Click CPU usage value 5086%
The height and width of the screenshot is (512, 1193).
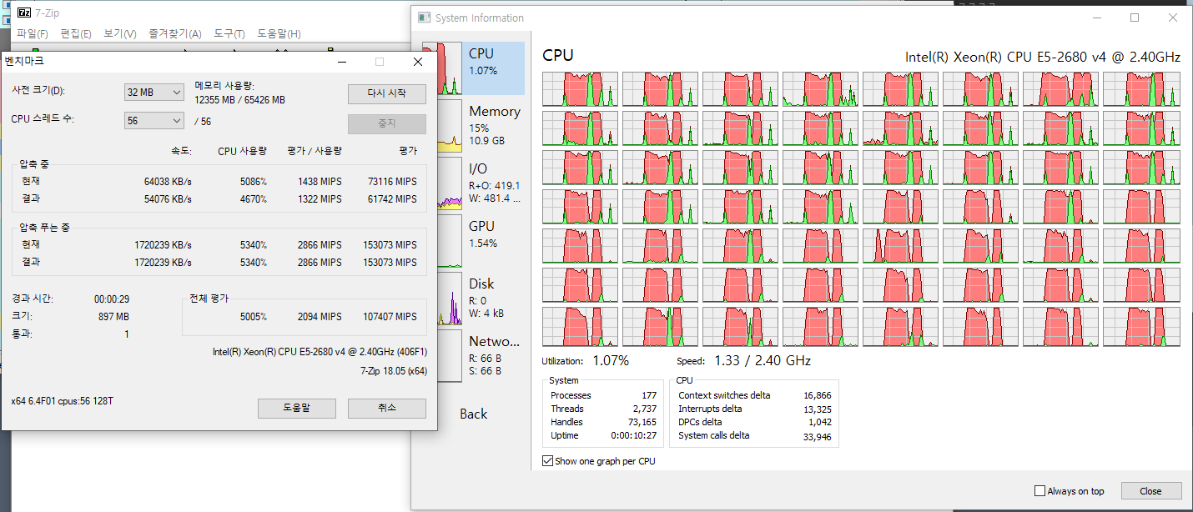click(x=253, y=182)
